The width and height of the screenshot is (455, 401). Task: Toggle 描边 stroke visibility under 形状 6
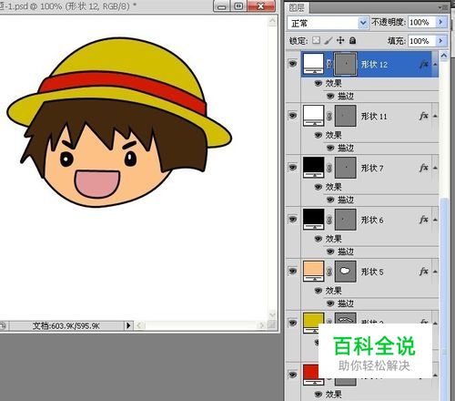[330, 252]
